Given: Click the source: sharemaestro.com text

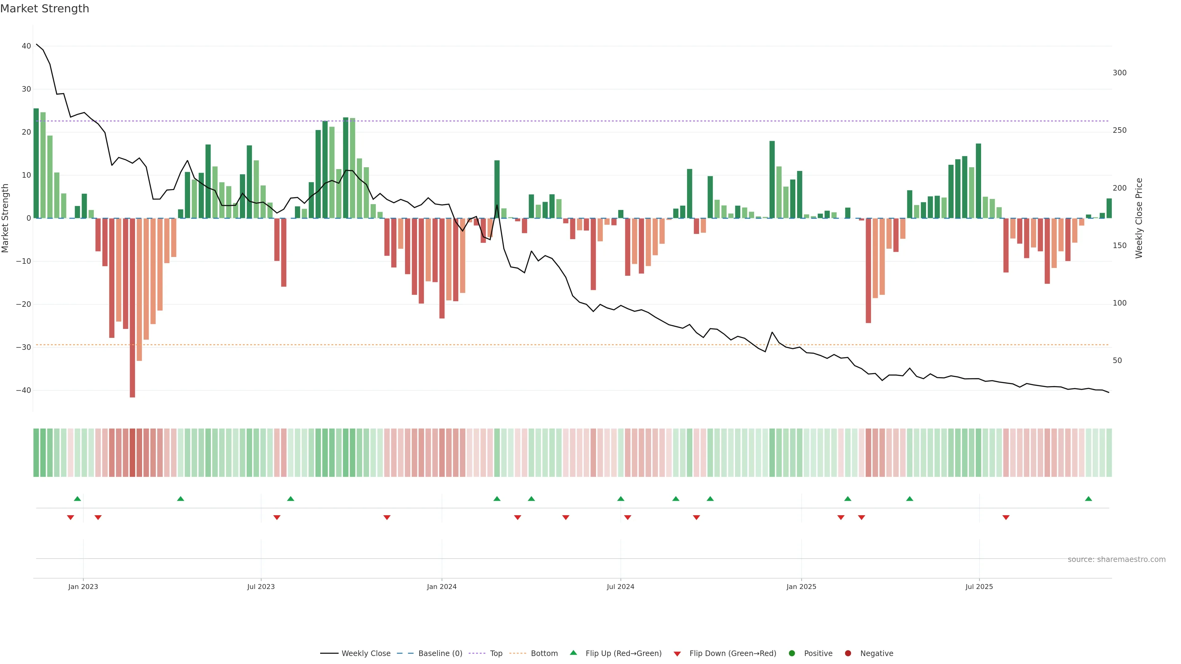Looking at the screenshot, I should [1116, 559].
